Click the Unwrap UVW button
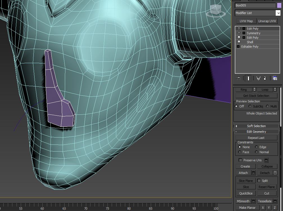The height and width of the screenshot is (211, 283). coord(267,21)
